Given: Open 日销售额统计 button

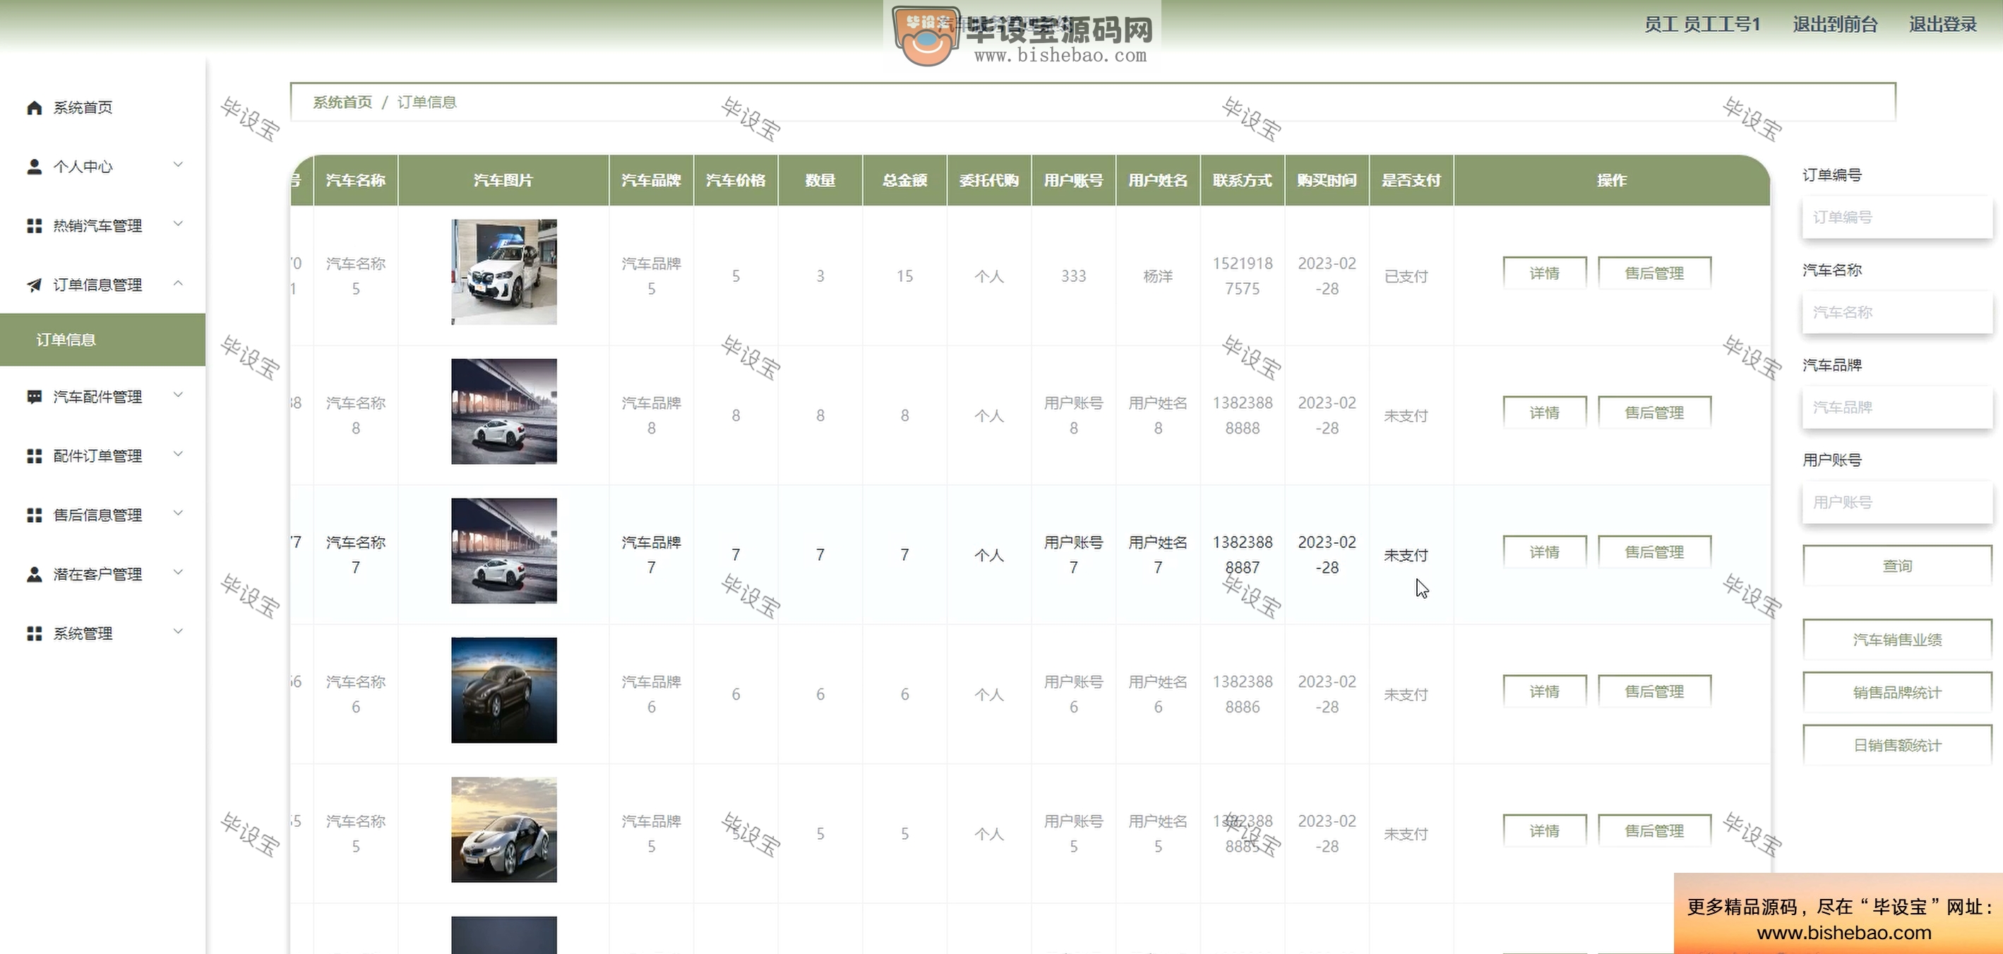Looking at the screenshot, I should coord(1897,745).
